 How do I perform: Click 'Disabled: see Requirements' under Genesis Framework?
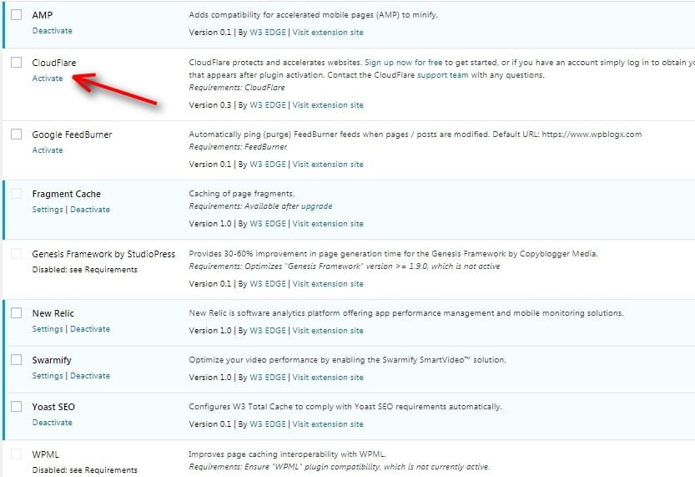(84, 269)
